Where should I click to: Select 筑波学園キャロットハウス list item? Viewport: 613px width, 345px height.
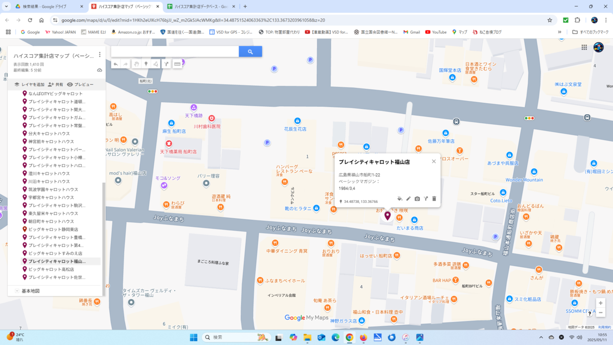53,190
